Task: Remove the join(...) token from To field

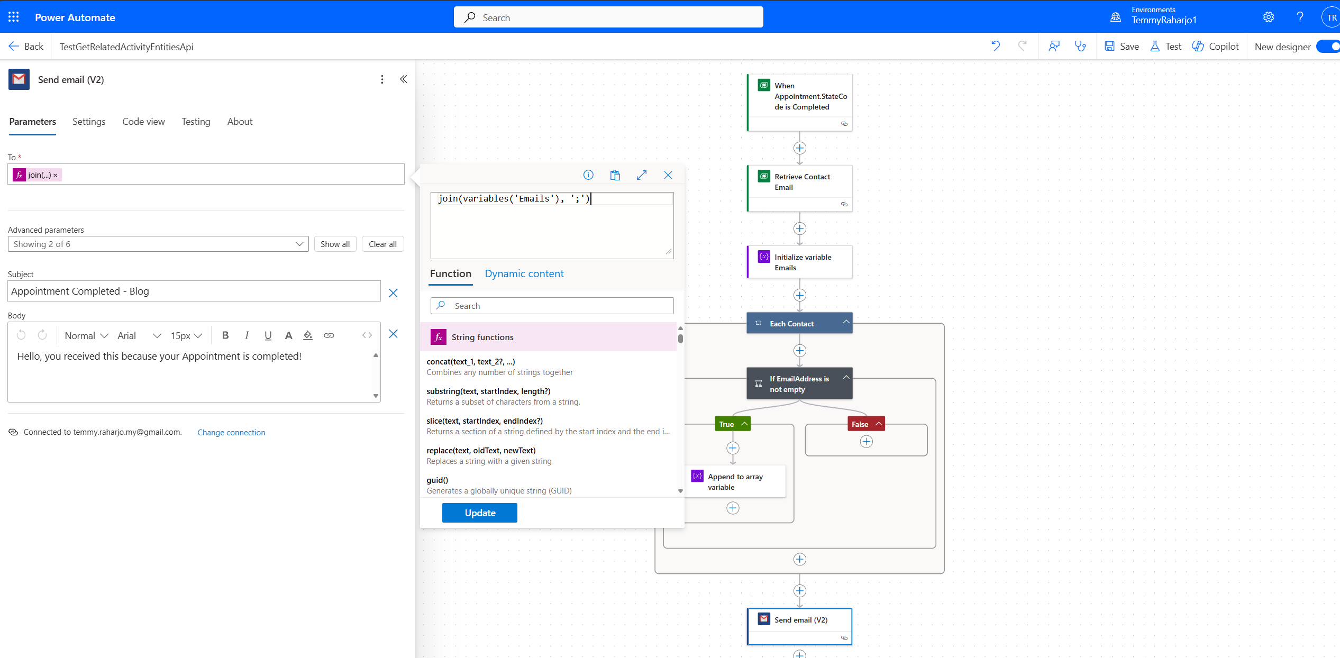Action: tap(55, 175)
